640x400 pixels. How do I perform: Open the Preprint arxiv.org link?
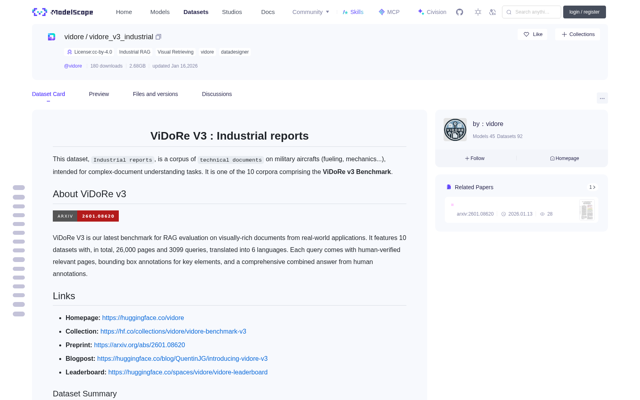tap(140, 345)
